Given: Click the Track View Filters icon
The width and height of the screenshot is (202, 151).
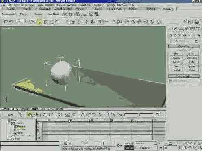Looking at the screenshot, I should point(21,115).
